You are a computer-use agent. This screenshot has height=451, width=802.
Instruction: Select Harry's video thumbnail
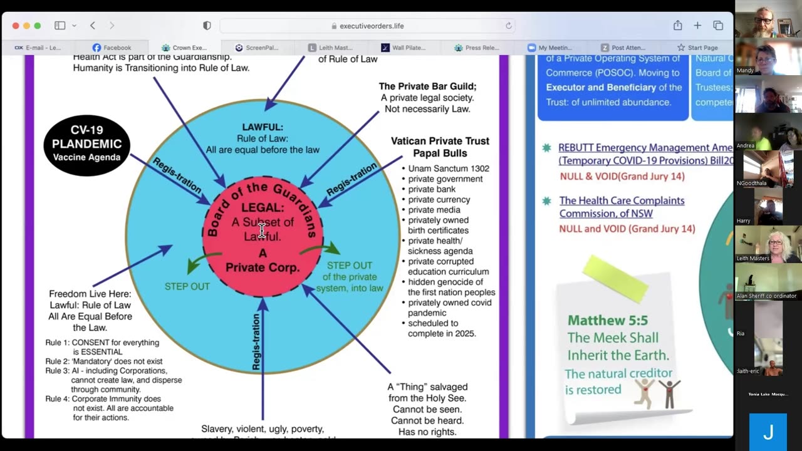point(768,207)
